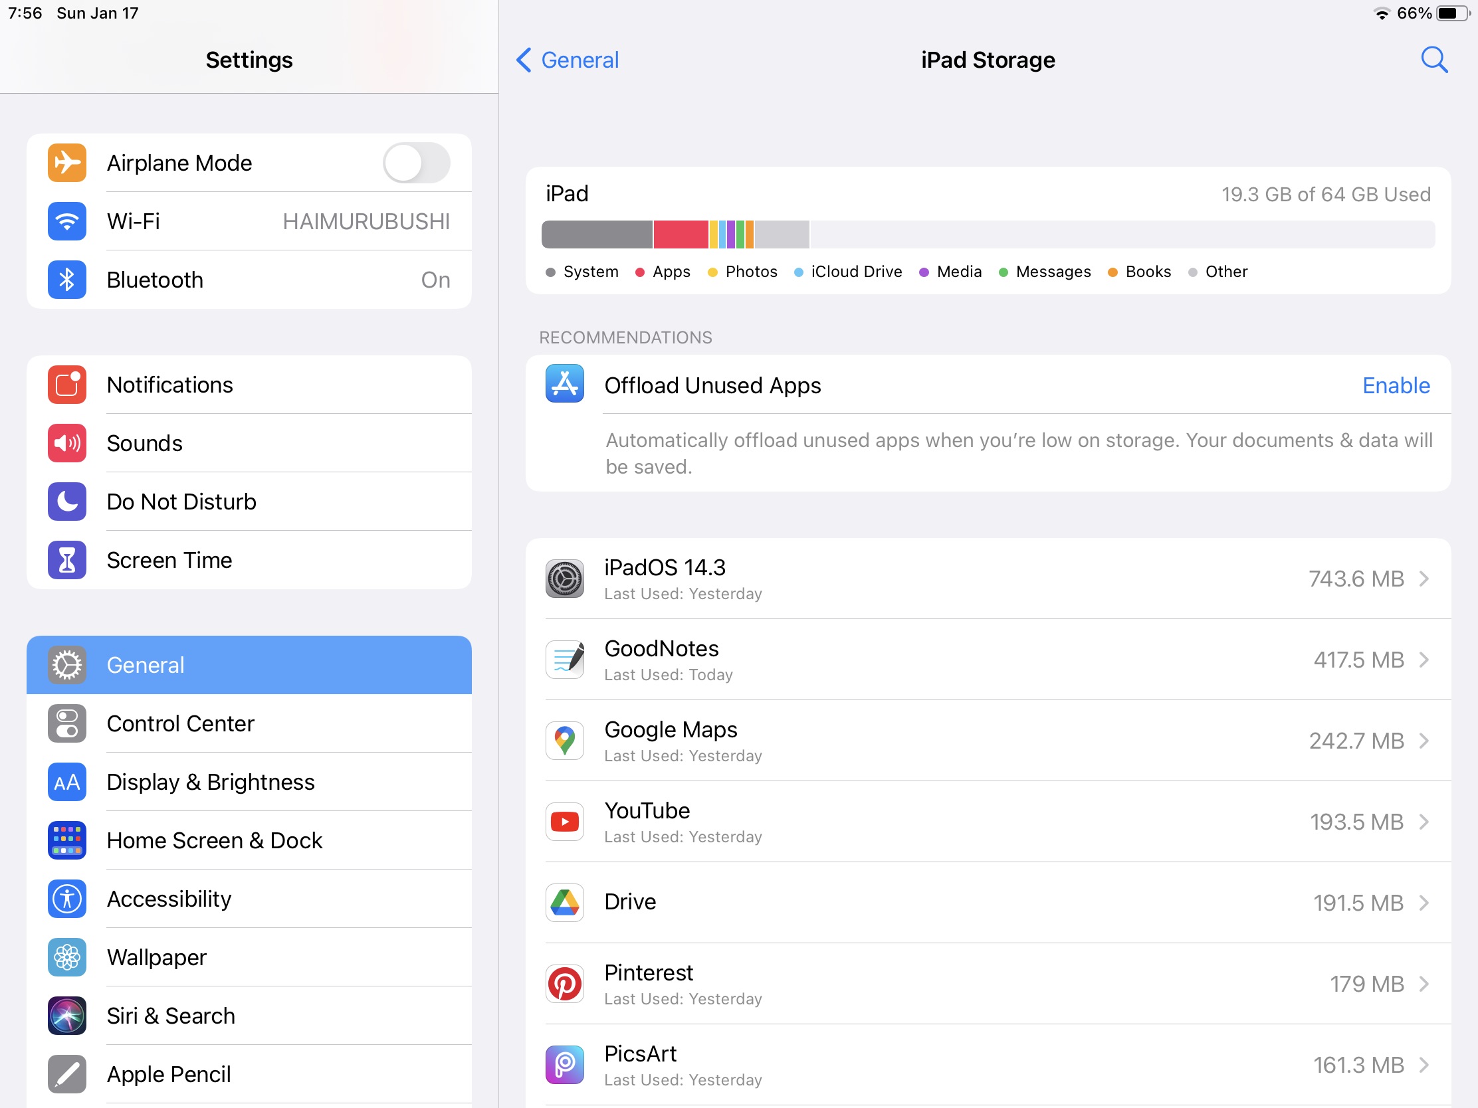Open the YouTube 193.5 MB chevron

click(1424, 822)
